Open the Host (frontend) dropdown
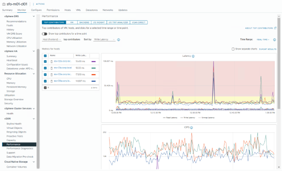Image resolution: width=282 pixels, height=171 pixels. pyautogui.click(x=52, y=40)
